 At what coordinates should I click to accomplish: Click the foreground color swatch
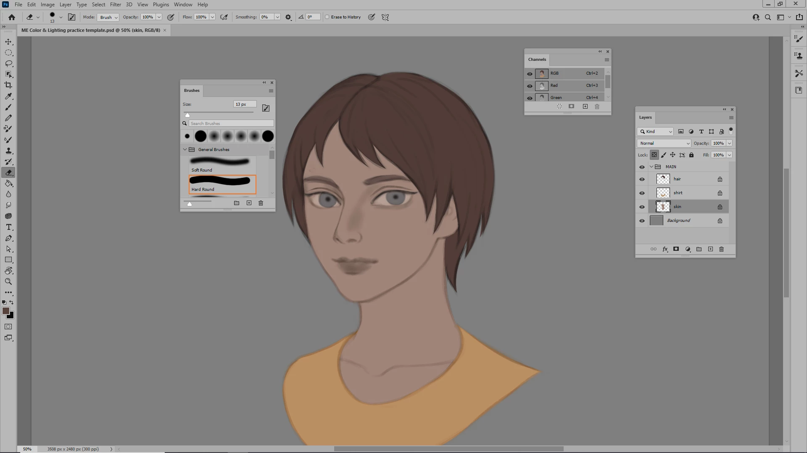click(6, 311)
